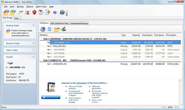Switch to the Log tab
Screen dimensions: 185x110
click(18, 18)
